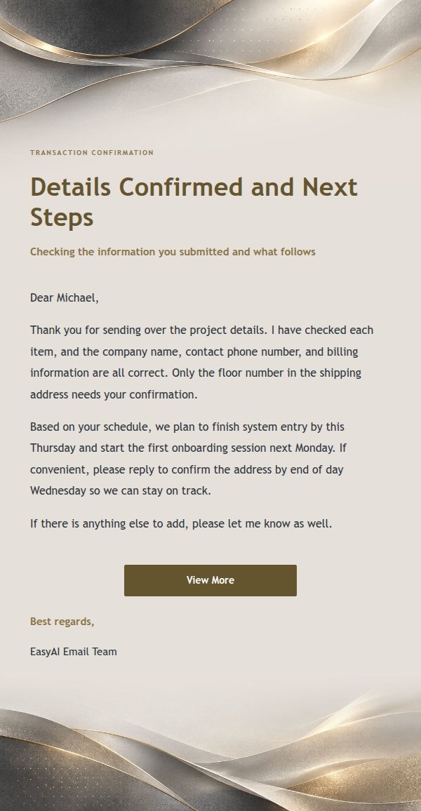The height and width of the screenshot is (811, 421).
Task: Click the top decorative wave banner image
Action: (210, 60)
